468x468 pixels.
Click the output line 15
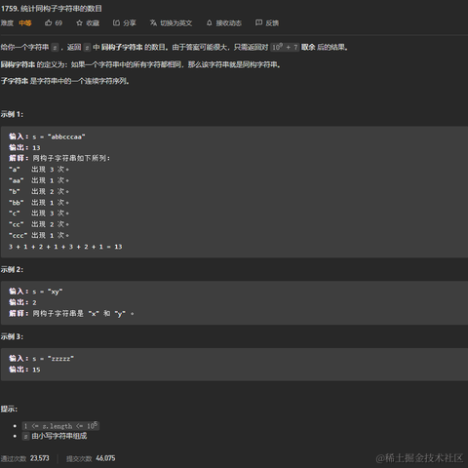(x=24, y=370)
